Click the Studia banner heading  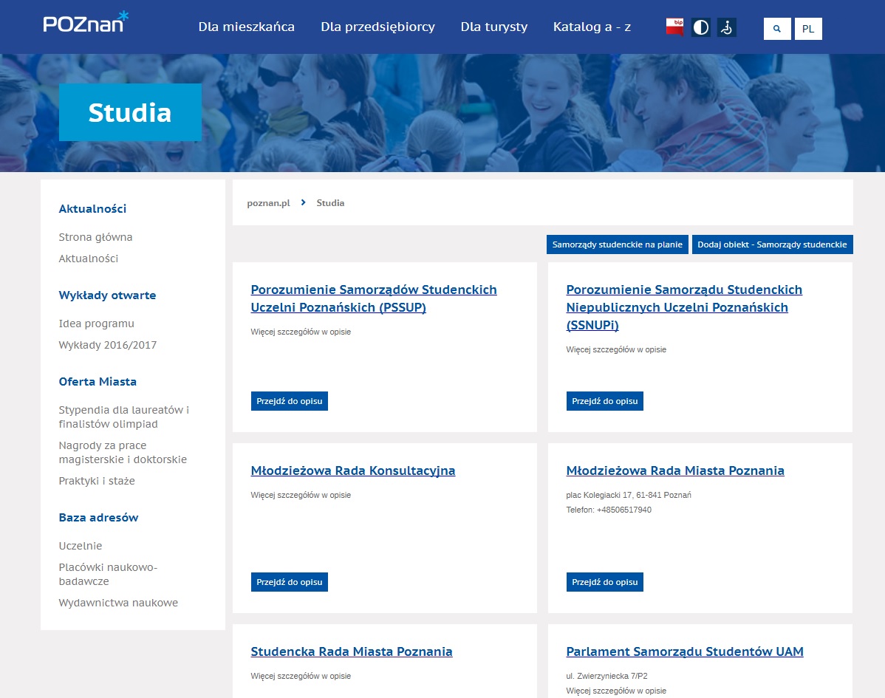point(130,112)
